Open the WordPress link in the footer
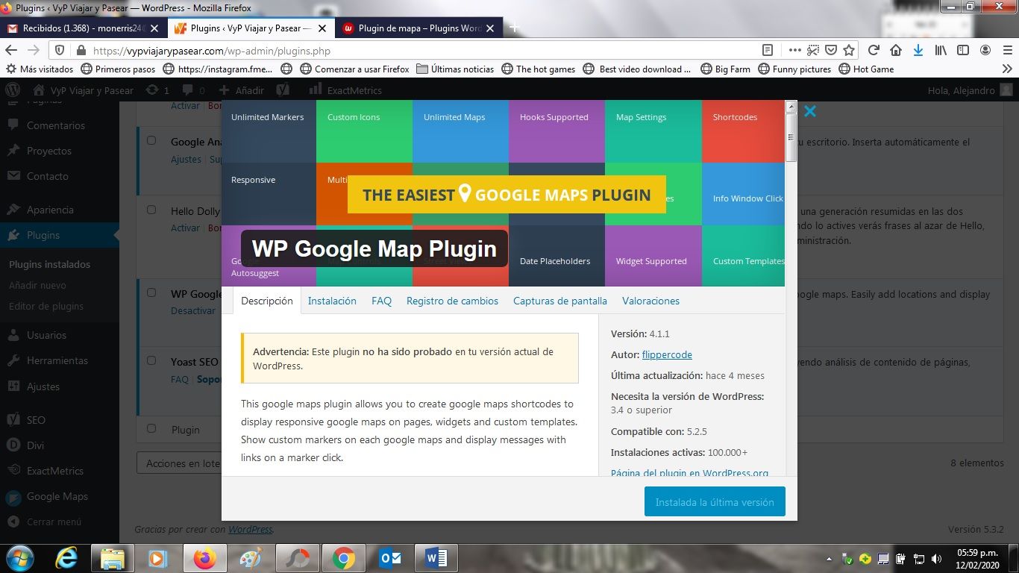Viewport: 1019px width, 573px height. (250, 529)
